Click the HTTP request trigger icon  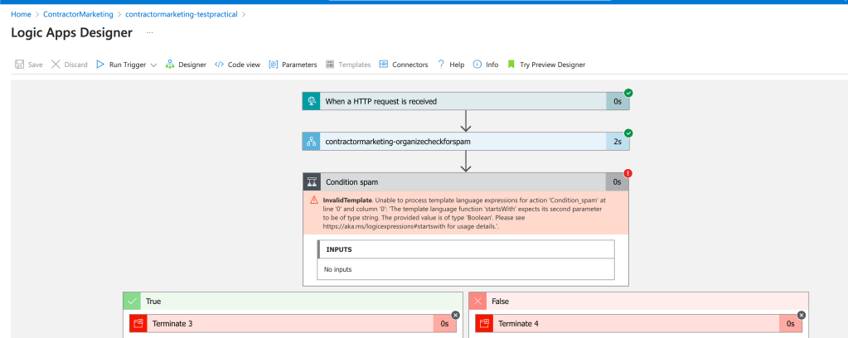[311, 101]
